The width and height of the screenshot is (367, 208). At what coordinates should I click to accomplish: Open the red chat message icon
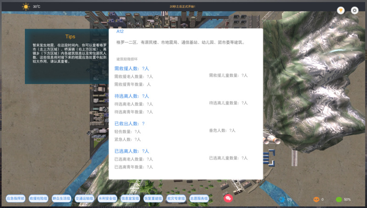click(228, 198)
